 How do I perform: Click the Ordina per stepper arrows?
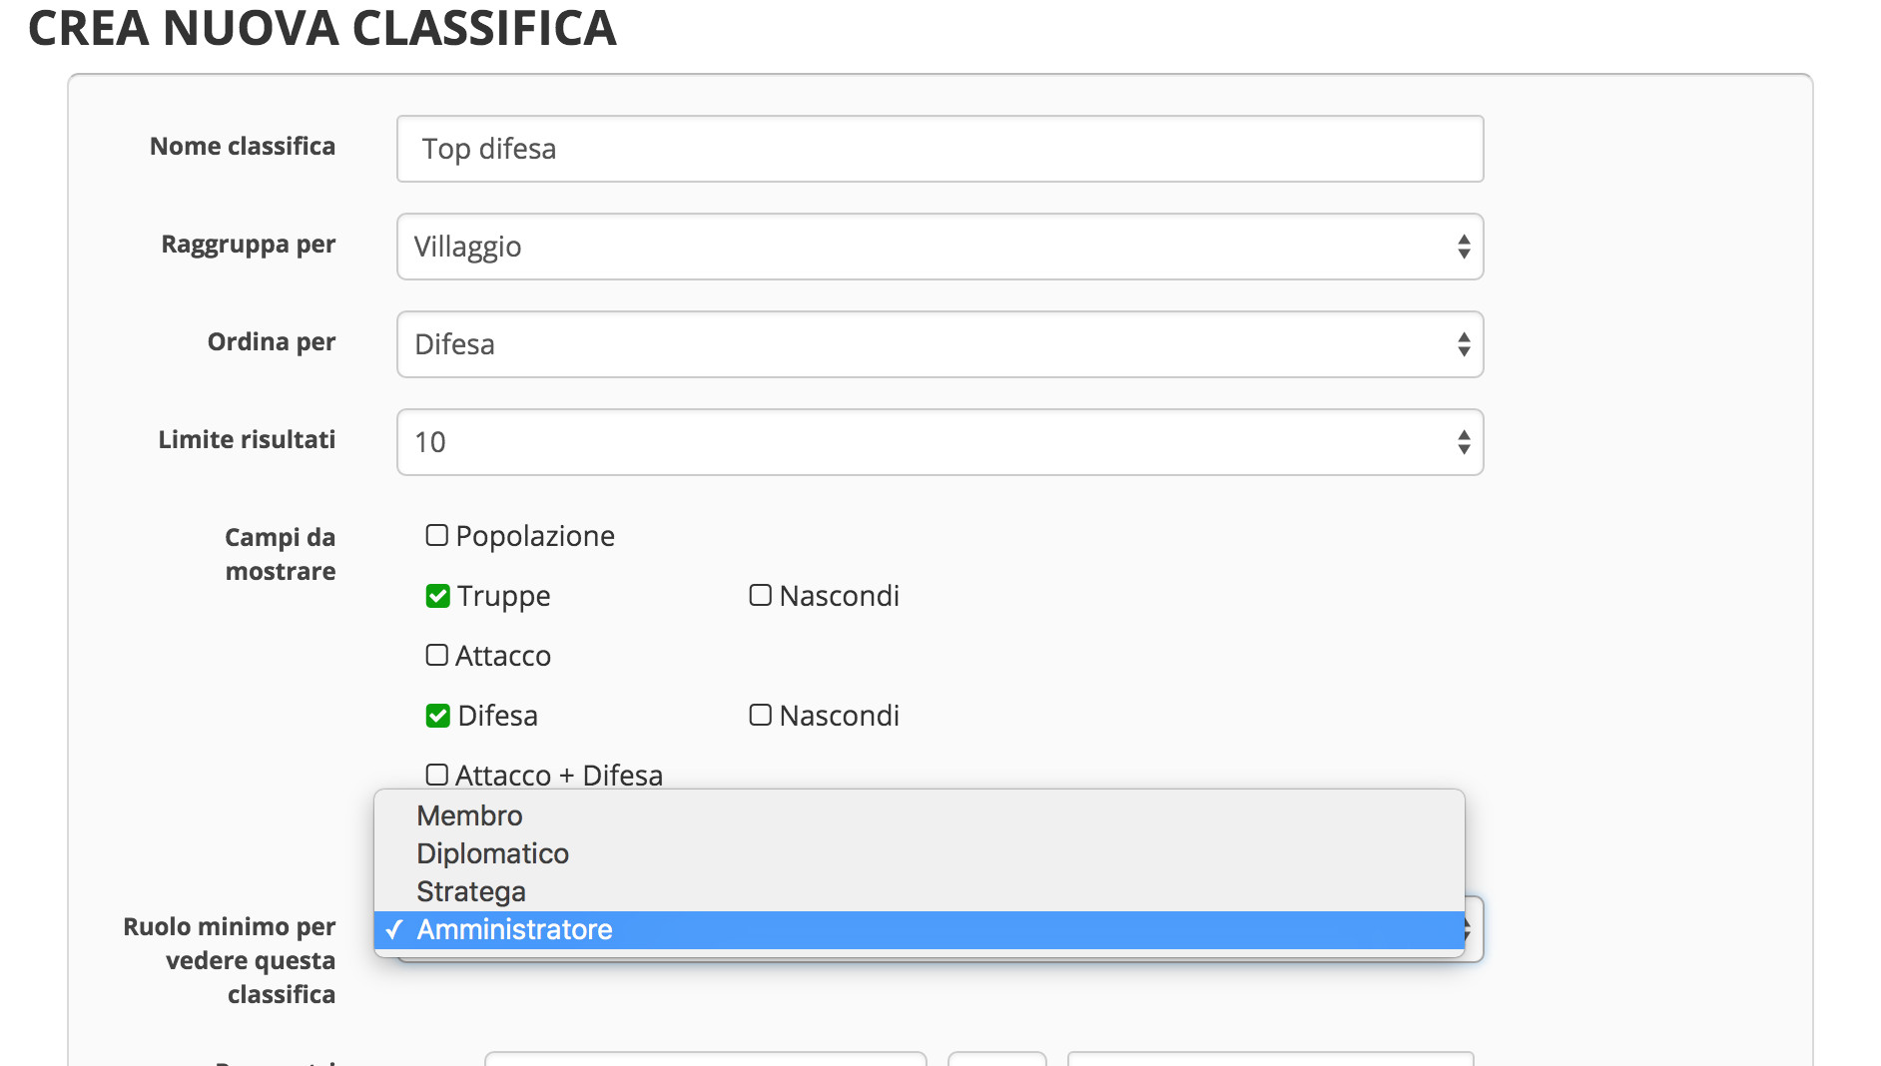click(1464, 344)
